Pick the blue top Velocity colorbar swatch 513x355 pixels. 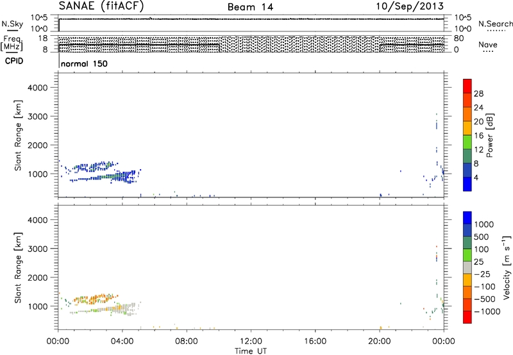click(x=467, y=218)
